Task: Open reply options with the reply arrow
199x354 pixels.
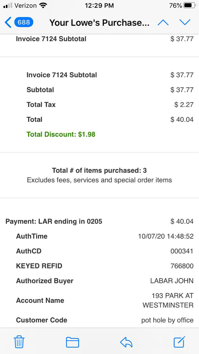Action: click(126, 342)
